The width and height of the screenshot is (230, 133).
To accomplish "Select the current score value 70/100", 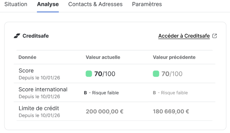I will pyautogui.click(x=105, y=74).
